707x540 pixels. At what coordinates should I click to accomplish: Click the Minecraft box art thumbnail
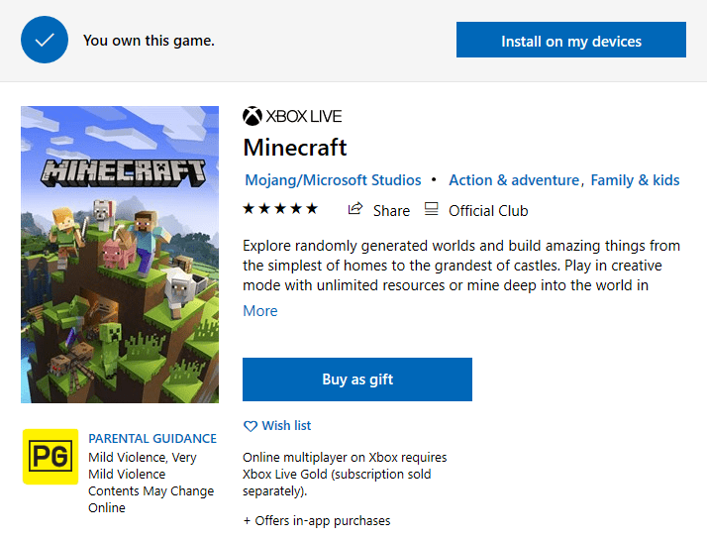[x=120, y=255]
